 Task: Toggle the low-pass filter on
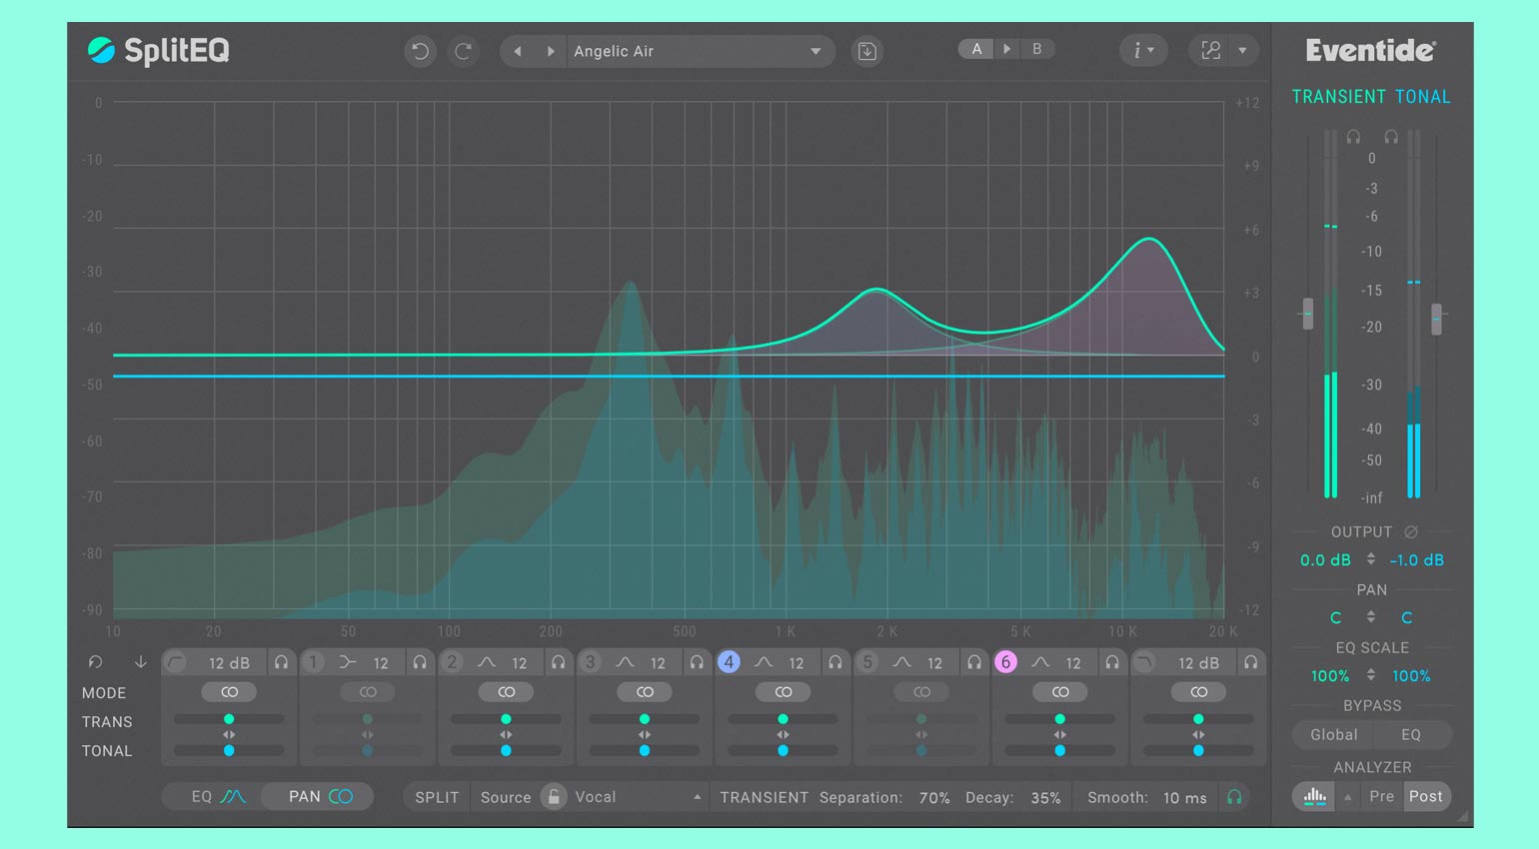[x=1145, y=662]
